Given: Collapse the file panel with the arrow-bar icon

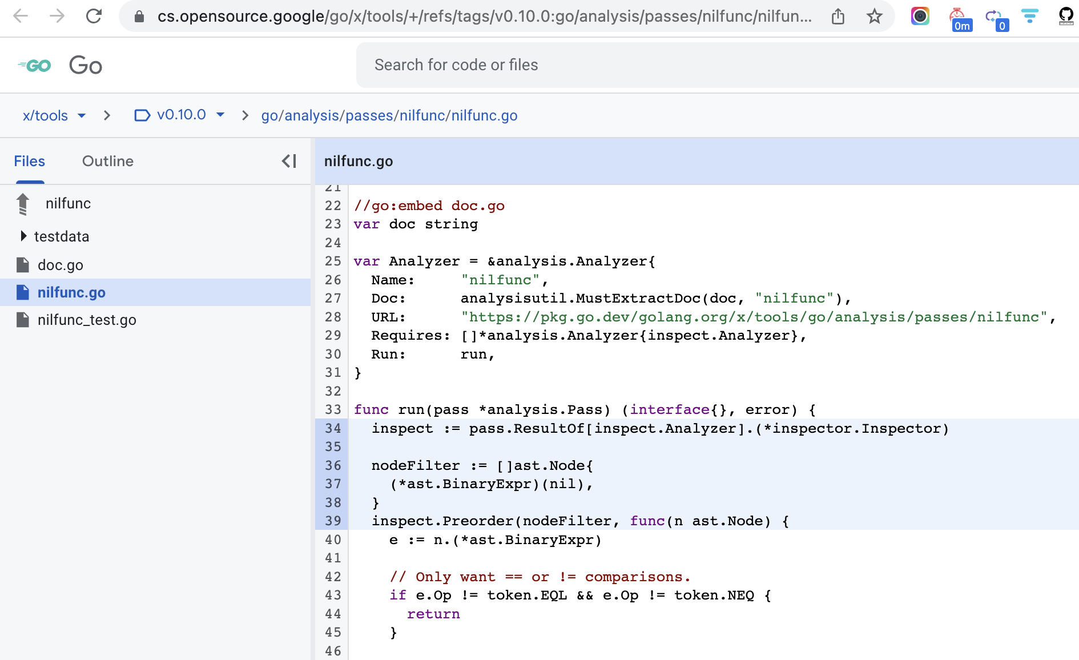Looking at the screenshot, I should pyautogui.click(x=289, y=161).
